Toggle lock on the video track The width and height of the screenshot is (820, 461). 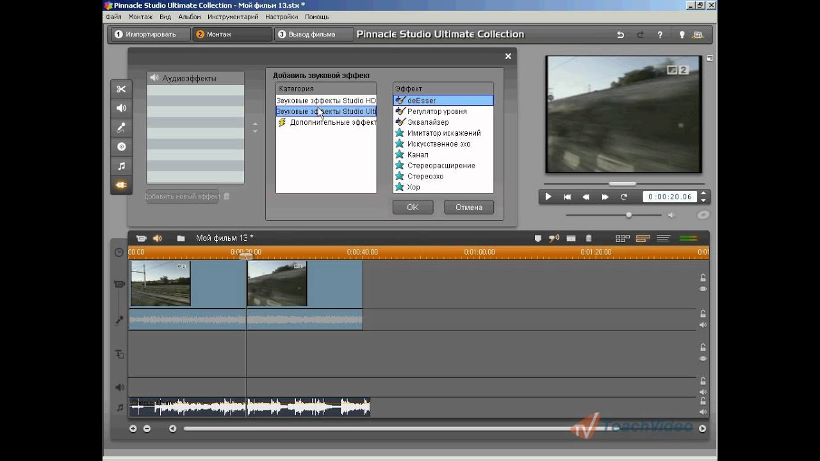coord(703,277)
